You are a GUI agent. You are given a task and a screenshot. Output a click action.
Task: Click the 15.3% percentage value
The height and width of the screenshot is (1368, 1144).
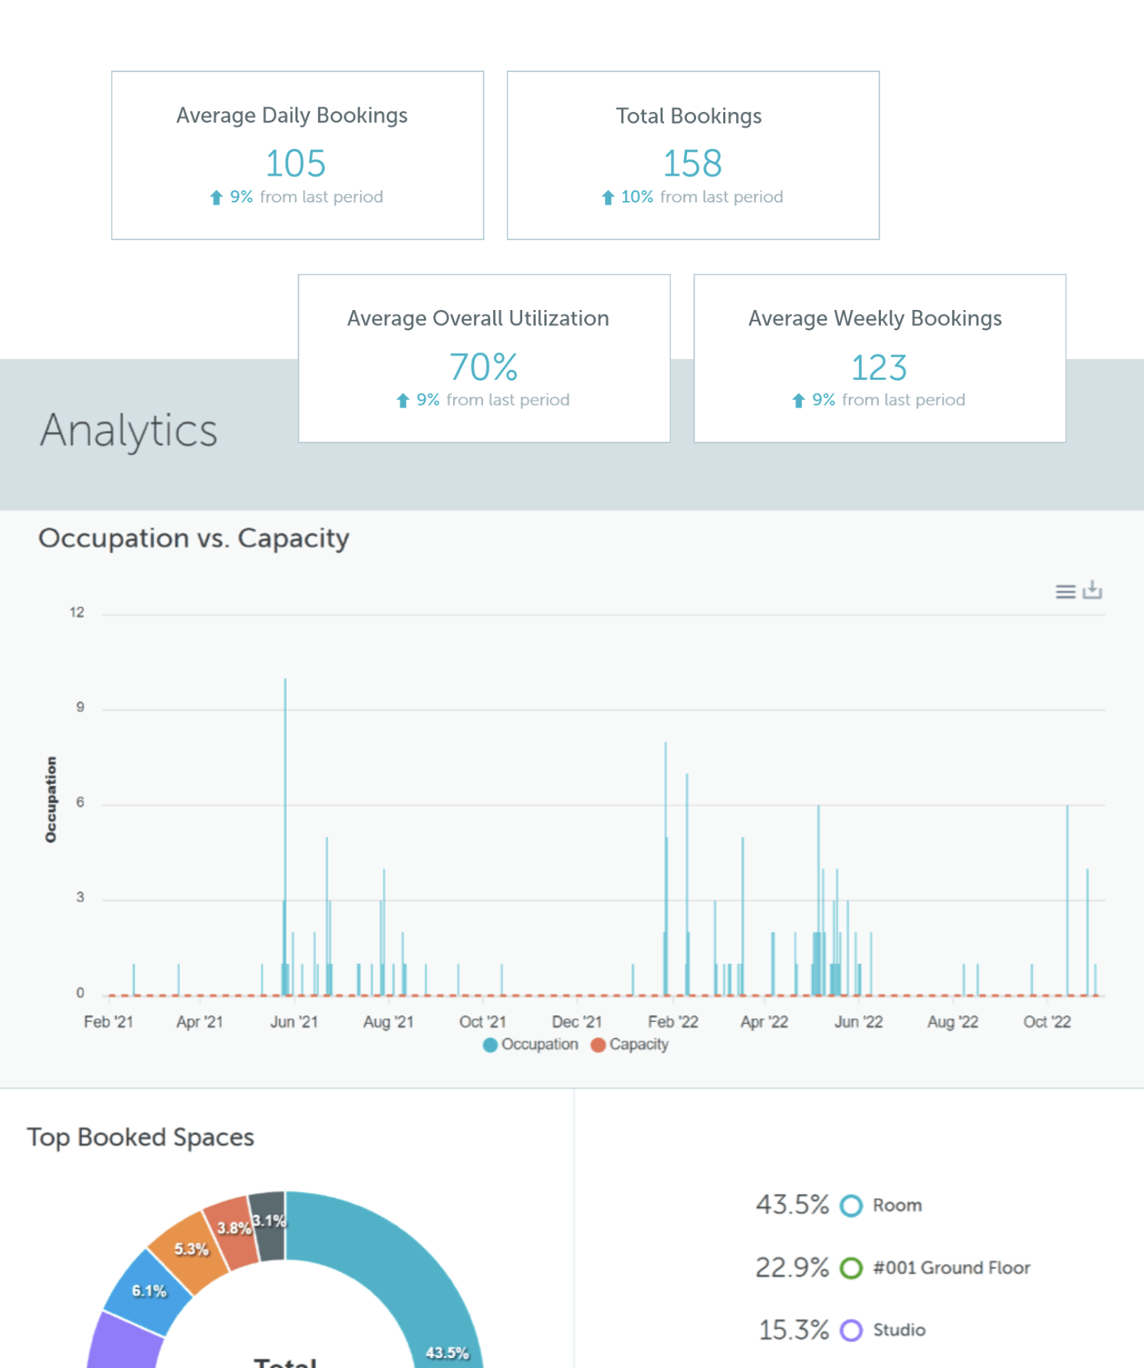794,1330
